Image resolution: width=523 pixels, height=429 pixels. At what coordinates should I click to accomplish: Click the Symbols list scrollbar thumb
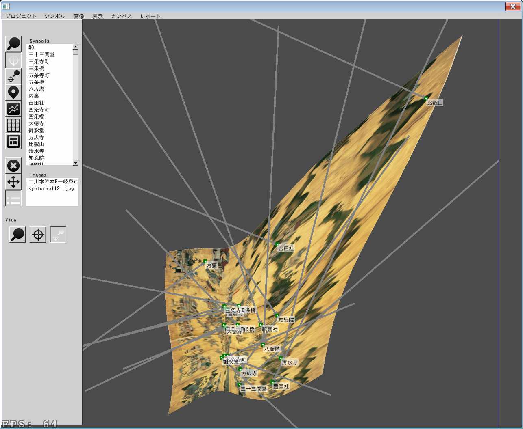click(76, 52)
